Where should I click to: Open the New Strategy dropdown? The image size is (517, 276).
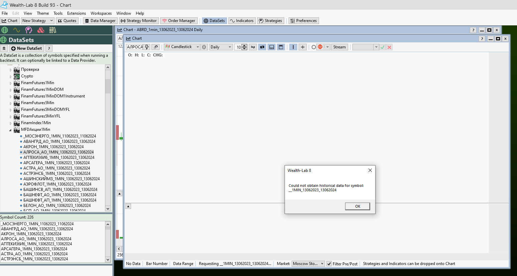point(37,21)
